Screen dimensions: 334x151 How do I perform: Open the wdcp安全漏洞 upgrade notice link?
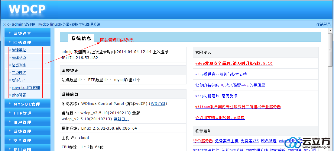click(234, 63)
